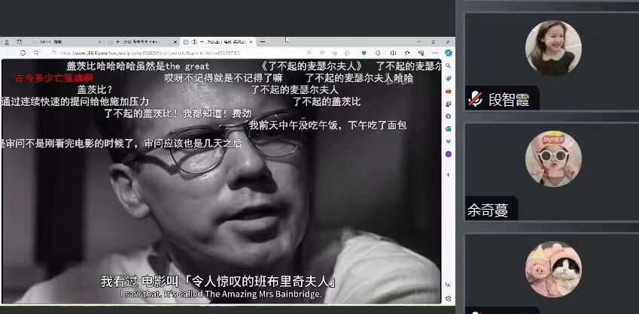Open the split screen toolbar icon
639x314 pixels.
pyautogui.click(x=394, y=53)
